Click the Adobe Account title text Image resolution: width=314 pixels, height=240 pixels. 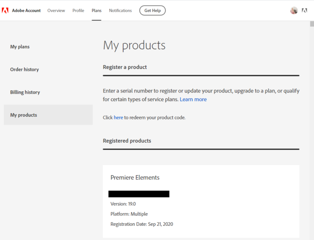[x=26, y=11]
